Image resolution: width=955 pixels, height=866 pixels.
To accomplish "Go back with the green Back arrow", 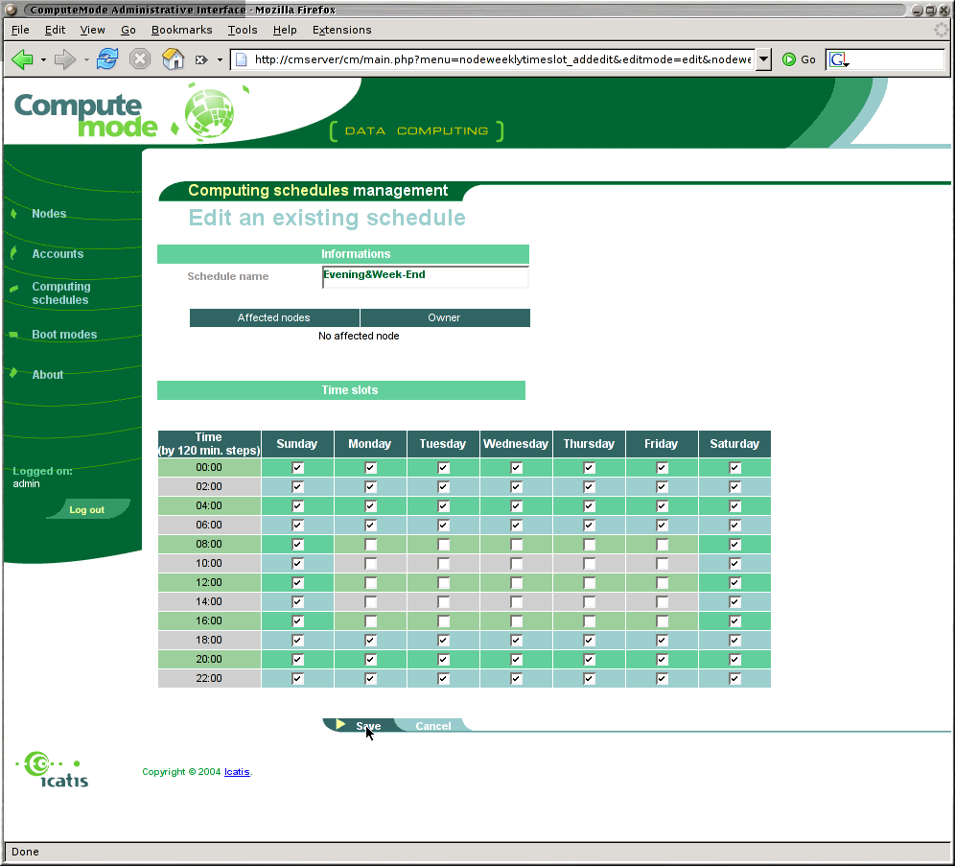I will click(23, 59).
